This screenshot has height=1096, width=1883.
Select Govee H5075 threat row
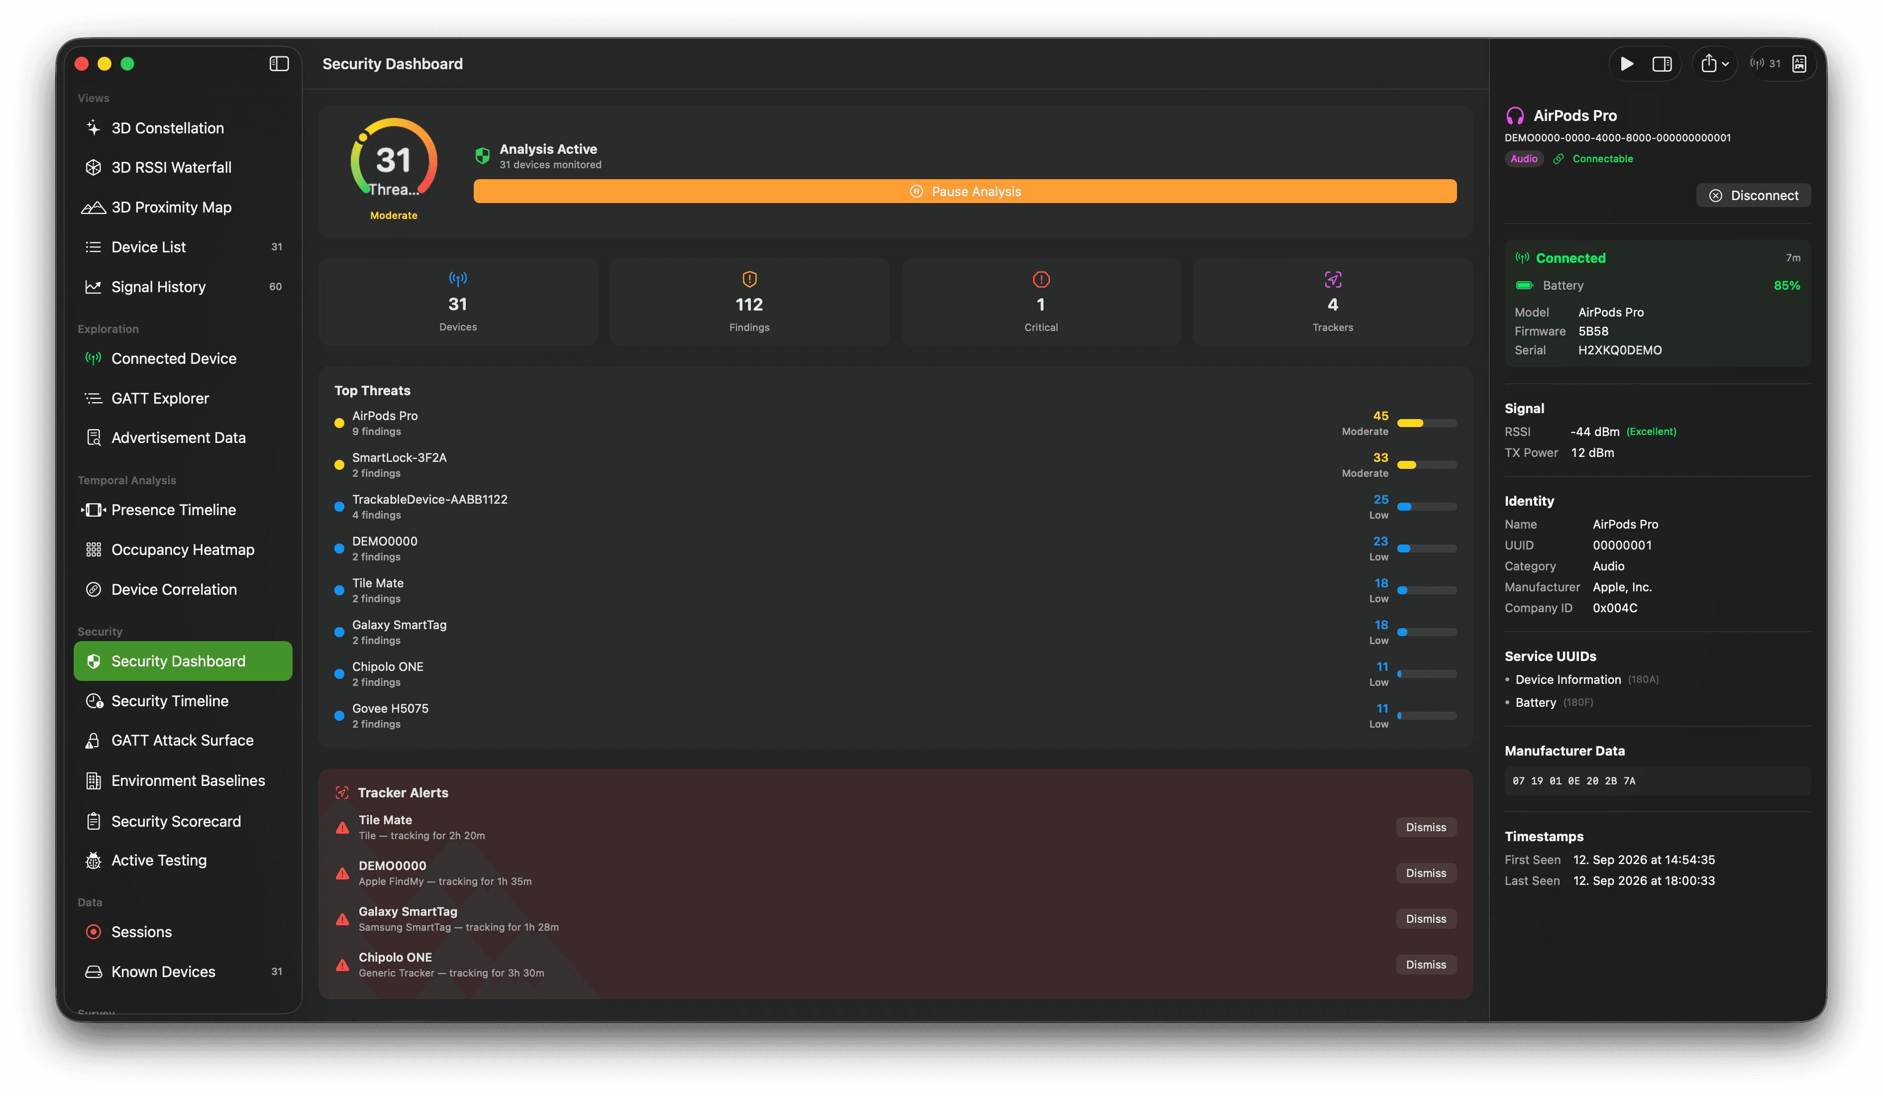(895, 716)
